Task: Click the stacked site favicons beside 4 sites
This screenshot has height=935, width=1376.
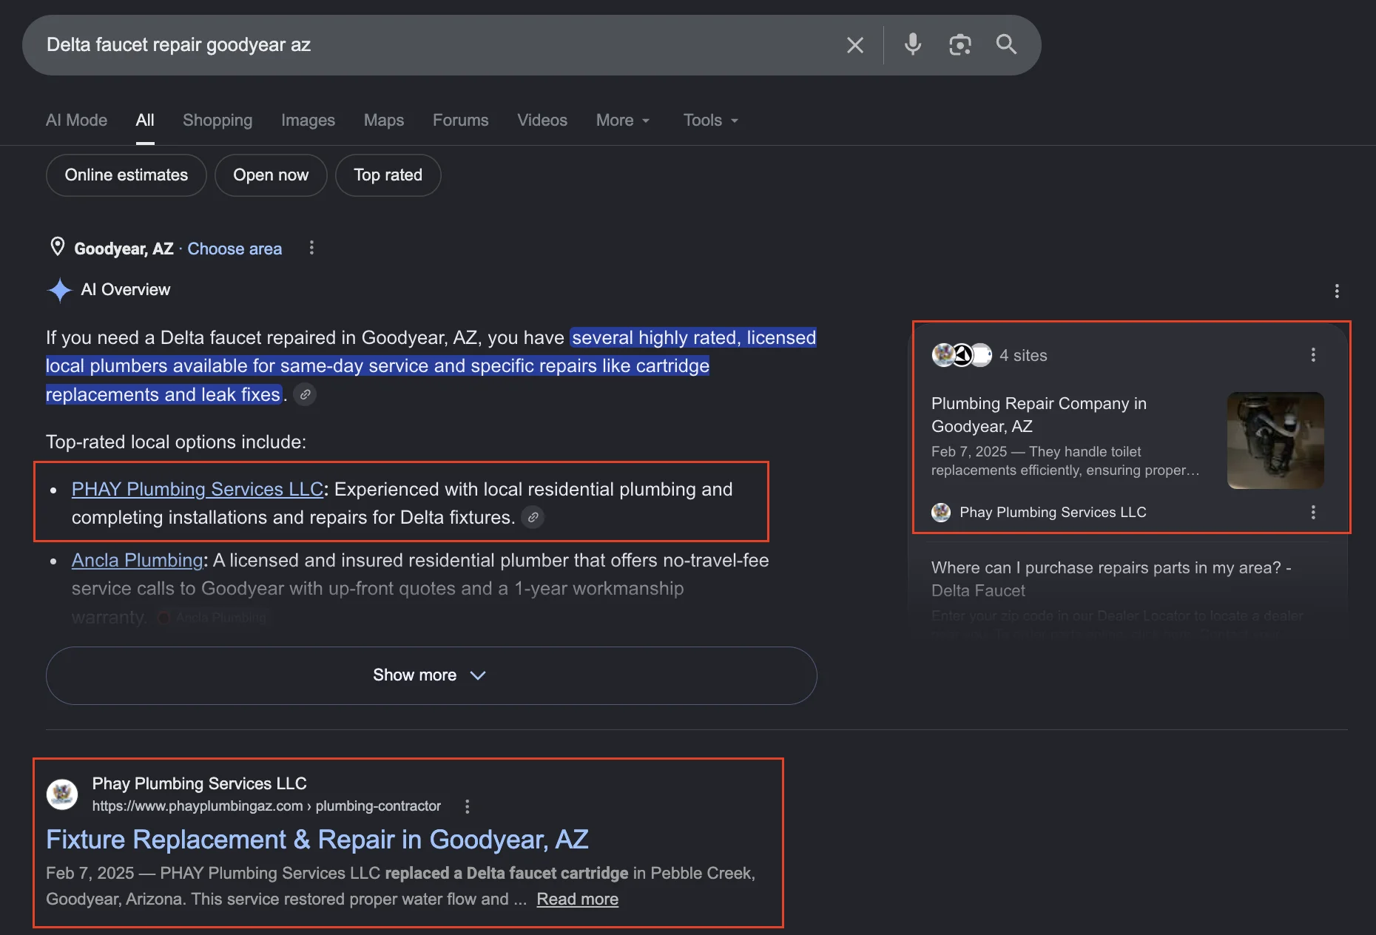Action: click(x=962, y=355)
